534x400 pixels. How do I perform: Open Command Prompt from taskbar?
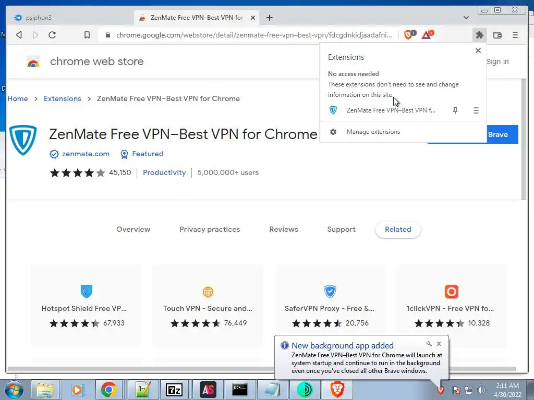(x=239, y=390)
